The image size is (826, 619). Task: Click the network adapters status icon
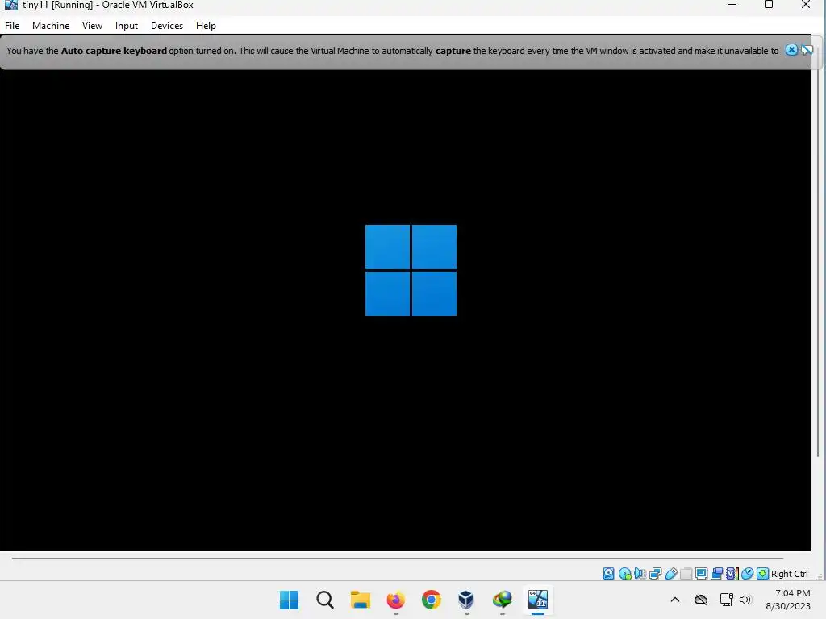(655, 573)
